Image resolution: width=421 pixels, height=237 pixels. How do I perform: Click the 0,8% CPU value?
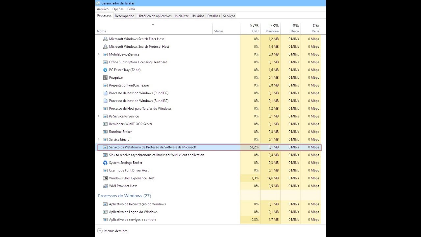[255, 220]
